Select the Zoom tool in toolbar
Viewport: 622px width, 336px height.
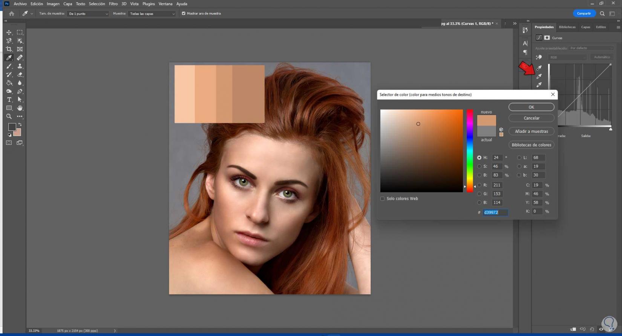[x=9, y=117]
